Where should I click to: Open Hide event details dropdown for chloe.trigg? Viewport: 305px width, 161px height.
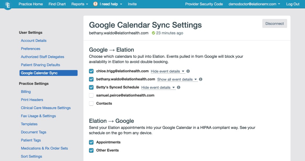[168, 71]
